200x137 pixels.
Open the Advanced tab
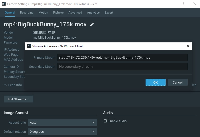[75, 13]
